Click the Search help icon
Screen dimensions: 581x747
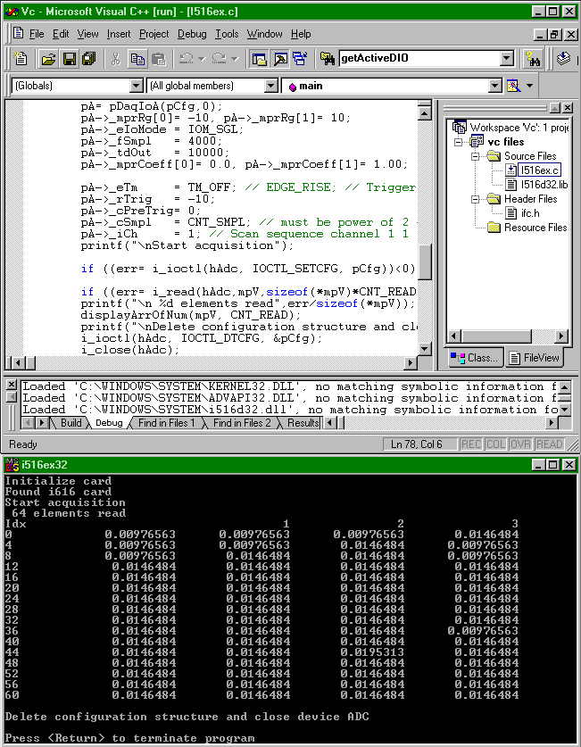point(533,59)
